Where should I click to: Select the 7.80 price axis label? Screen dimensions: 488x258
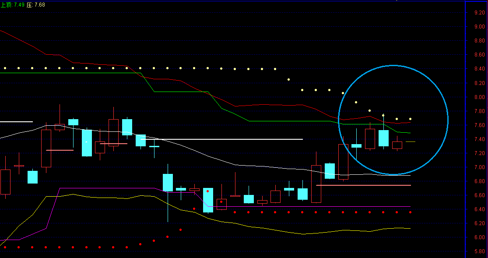pyautogui.click(x=479, y=111)
